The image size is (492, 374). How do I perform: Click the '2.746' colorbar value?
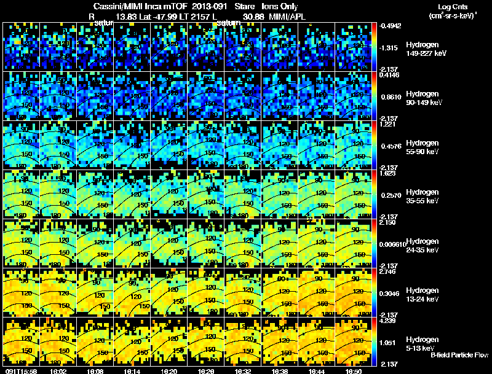click(x=387, y=271)
